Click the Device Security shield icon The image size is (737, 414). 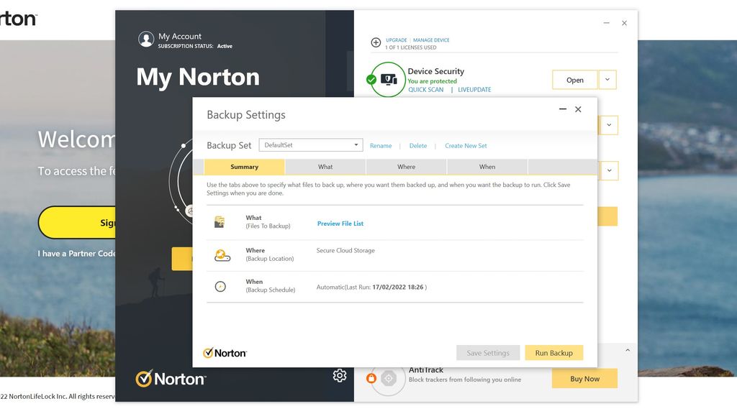pyautogui.click(x=389, y=79)
